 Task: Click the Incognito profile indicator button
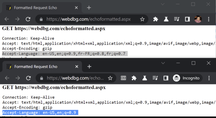(x=187, y=78)
